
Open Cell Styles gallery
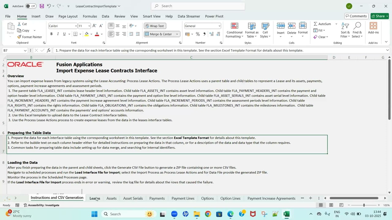(265, 30)
